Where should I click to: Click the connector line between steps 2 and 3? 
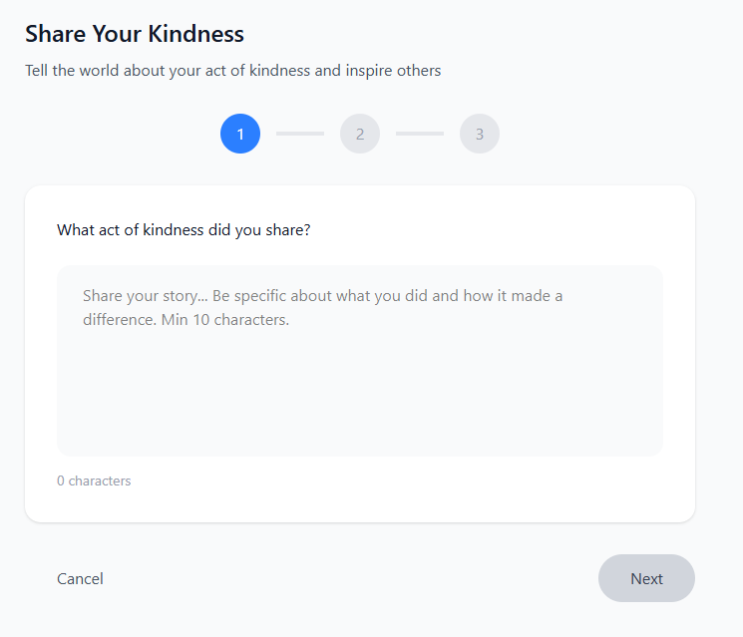click(x=420, y=134)
